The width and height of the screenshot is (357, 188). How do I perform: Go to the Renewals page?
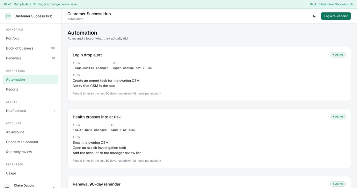(x=31, y=58)
